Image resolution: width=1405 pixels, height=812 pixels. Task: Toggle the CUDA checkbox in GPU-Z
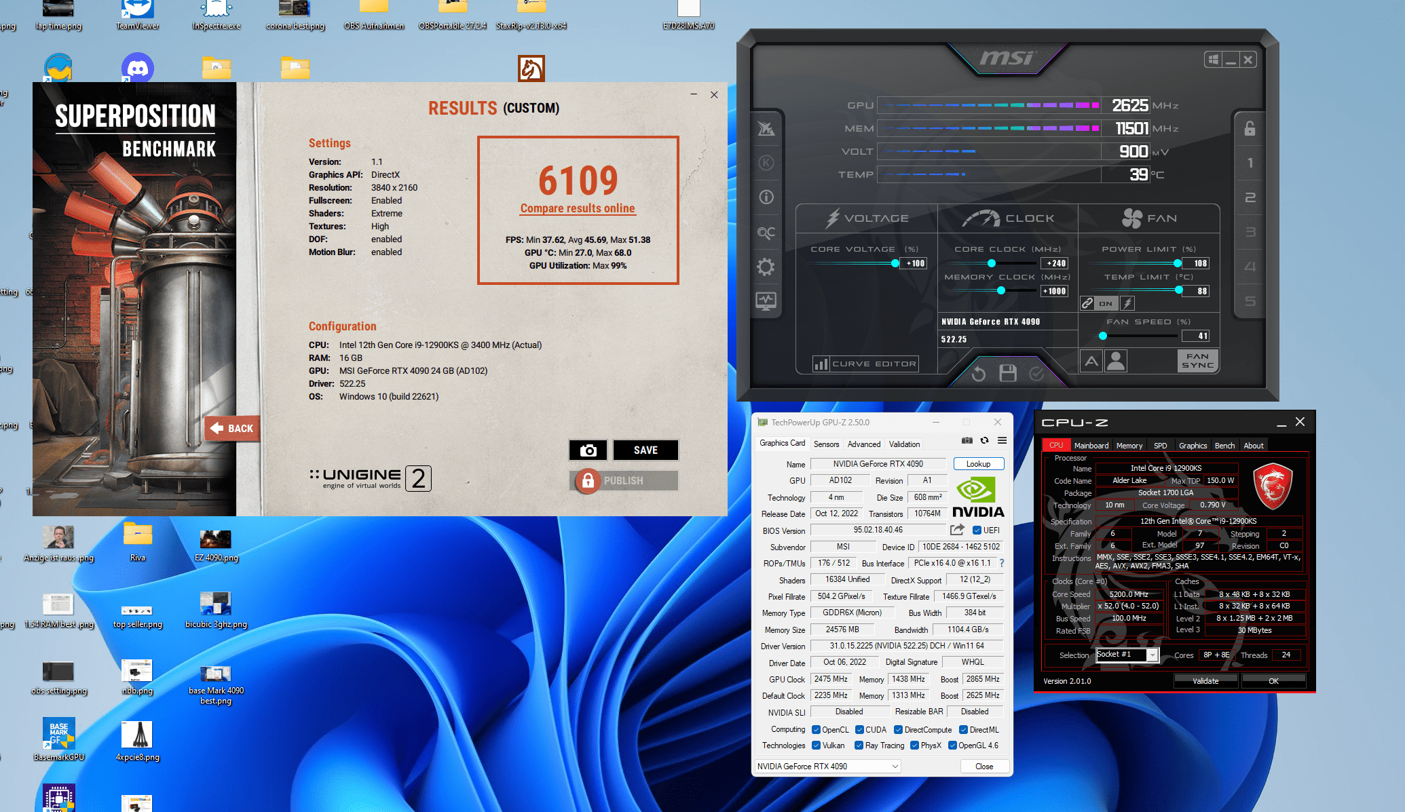point(859,730)
